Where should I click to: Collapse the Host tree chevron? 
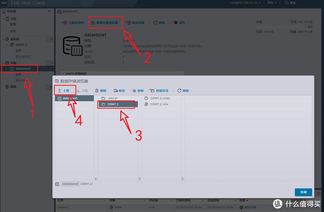[x=4, y=19]
